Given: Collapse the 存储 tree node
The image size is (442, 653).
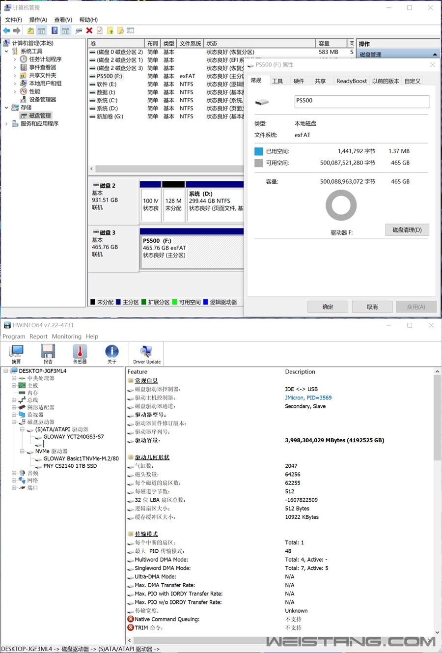Looking at the screenshot, I should click(6, 108).
